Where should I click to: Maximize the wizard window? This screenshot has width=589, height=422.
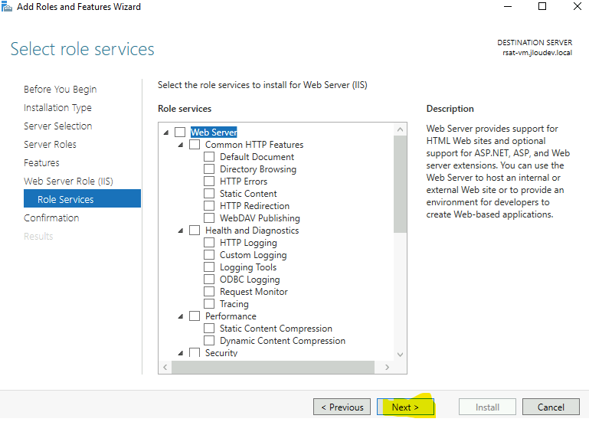pyautogui.click(x=542, y=6)
